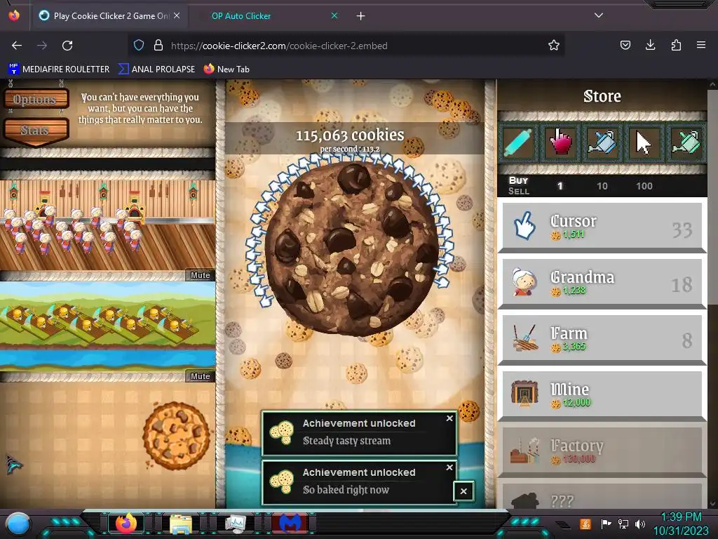This screenshot has width=718, height=539.
Task: Open the volume control in tray
Action: coord(640,524)
